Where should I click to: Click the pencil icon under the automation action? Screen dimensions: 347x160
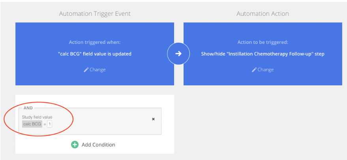254,70
